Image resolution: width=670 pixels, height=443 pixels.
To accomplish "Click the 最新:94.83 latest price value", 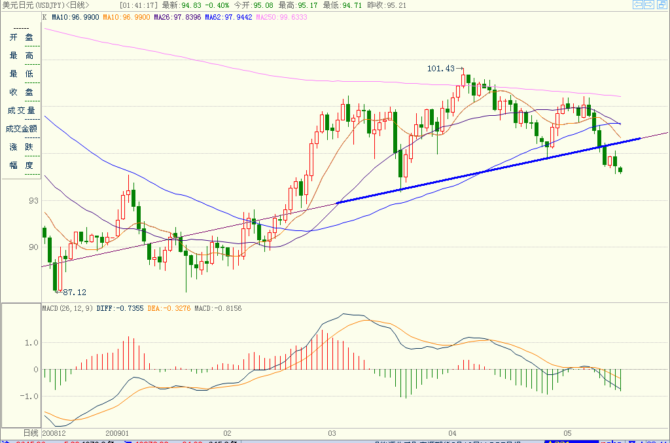I will tap(182, 5).
